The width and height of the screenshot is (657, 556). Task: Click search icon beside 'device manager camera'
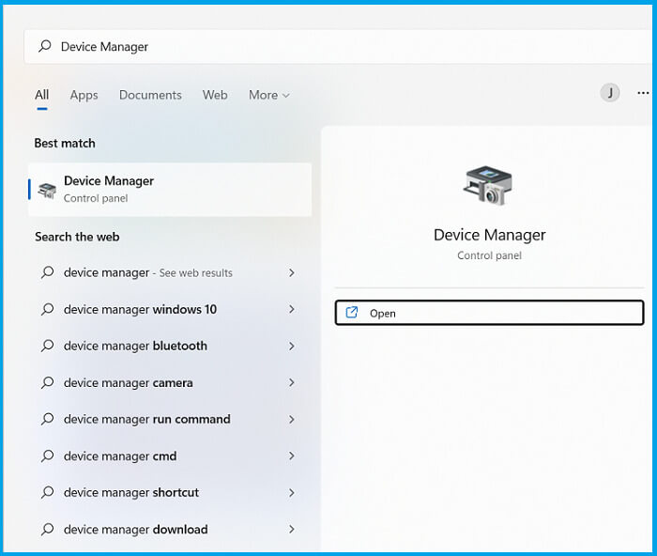pyautogui.click(x=47, y=383)
